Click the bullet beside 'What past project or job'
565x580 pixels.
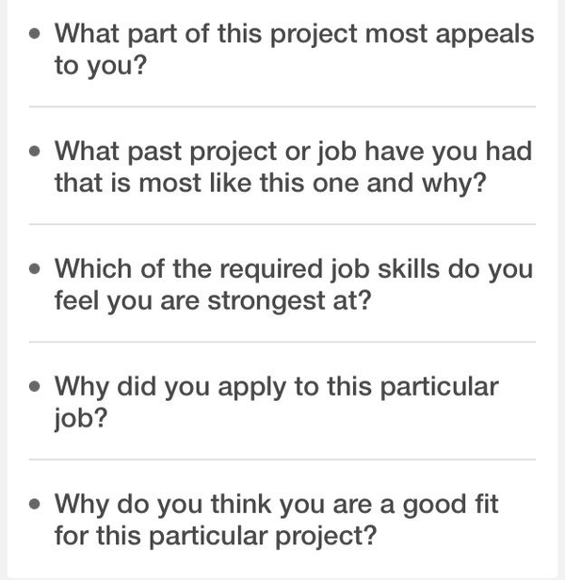(x=36, y=151)
